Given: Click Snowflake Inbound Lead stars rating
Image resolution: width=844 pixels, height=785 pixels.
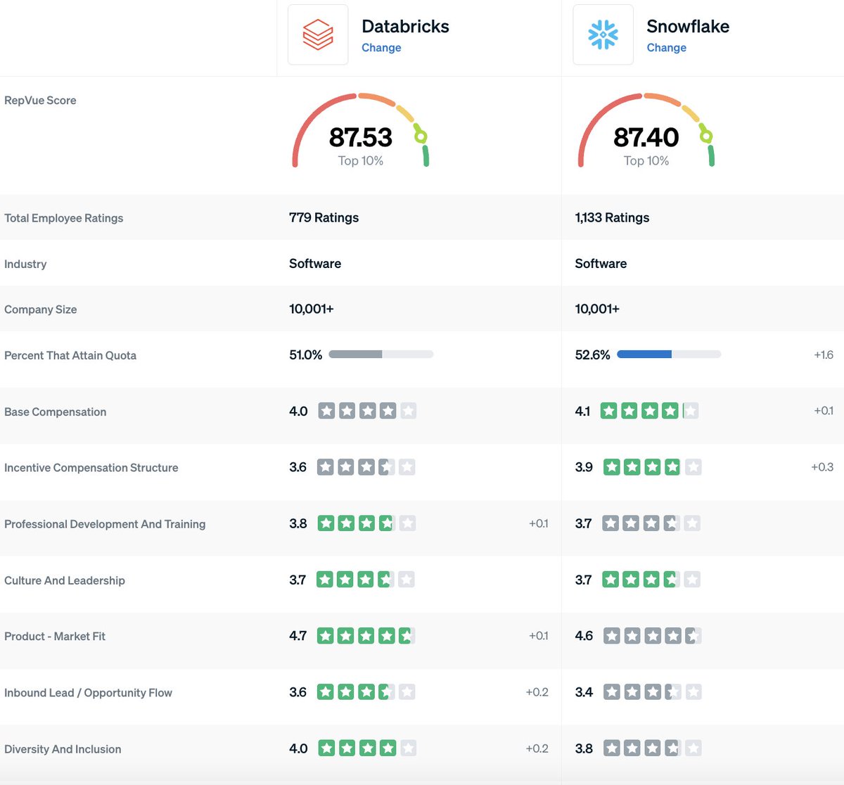Looking at the screenshot, I should [652, 692].
